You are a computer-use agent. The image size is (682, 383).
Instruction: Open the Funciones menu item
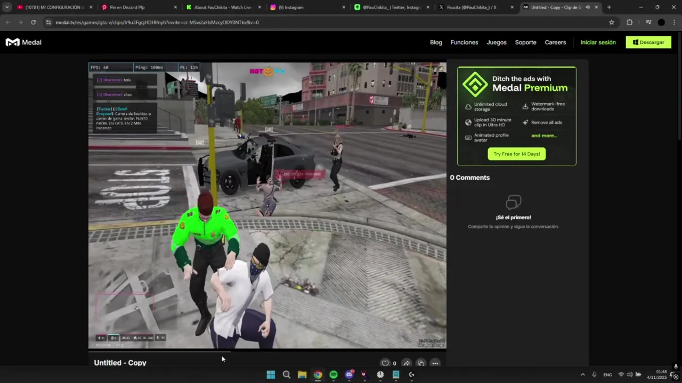(464, 43)
